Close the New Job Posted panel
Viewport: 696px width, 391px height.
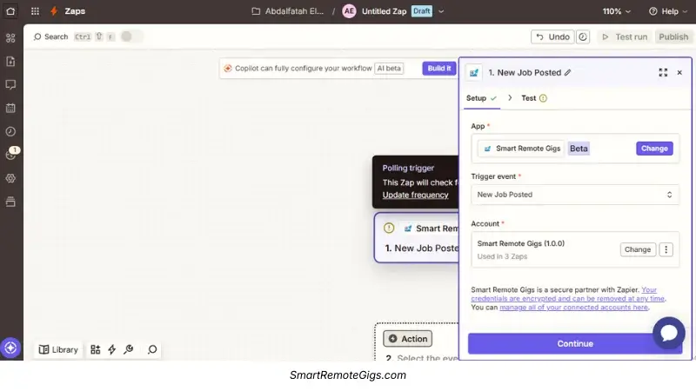[679, 73]
